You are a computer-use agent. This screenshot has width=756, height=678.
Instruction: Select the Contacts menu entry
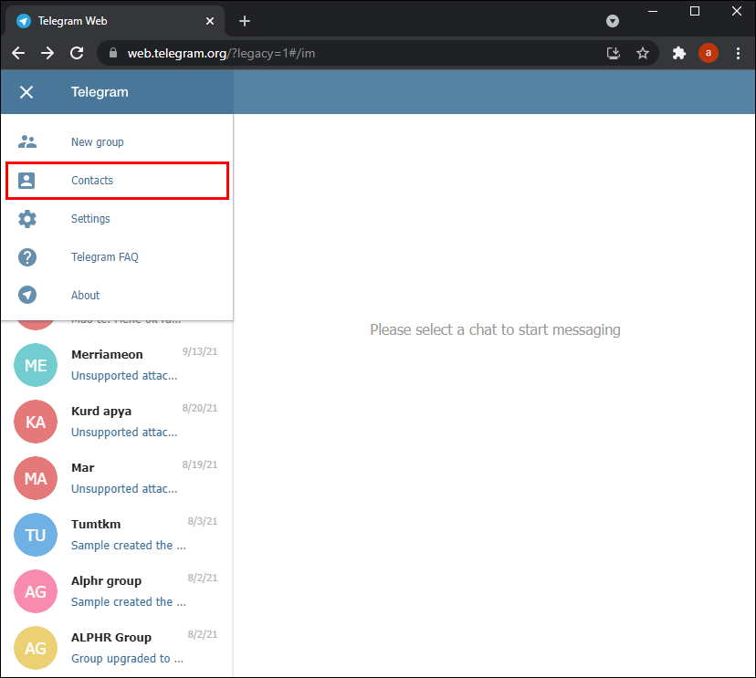coord(92,180)
